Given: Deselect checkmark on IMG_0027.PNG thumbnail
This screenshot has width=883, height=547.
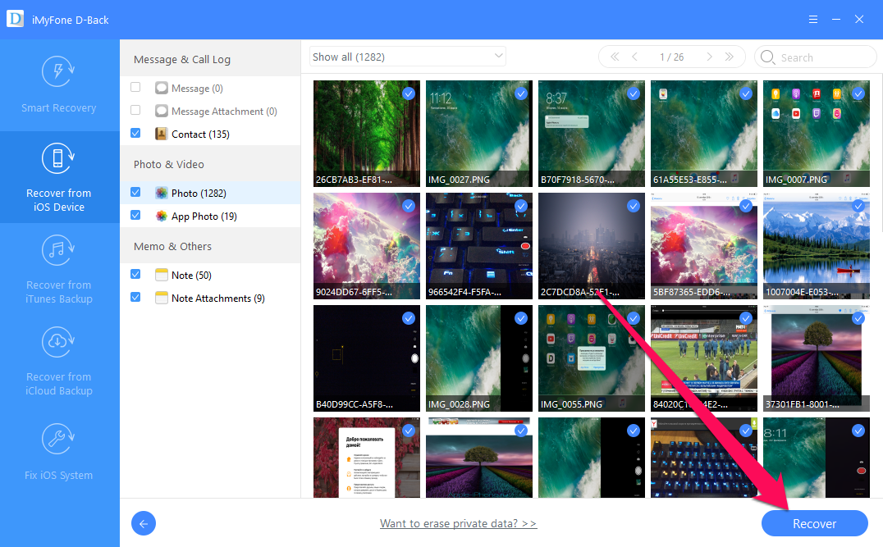Looking at the screenshot, I should 520,94.
